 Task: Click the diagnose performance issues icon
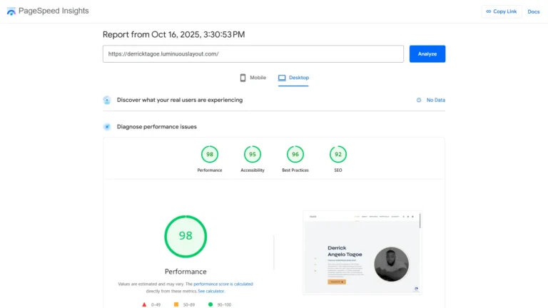point(107,127)
